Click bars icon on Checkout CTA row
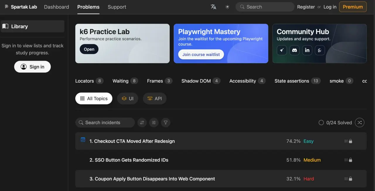This screenshot has height=191, width=375. tap(346, 141)
